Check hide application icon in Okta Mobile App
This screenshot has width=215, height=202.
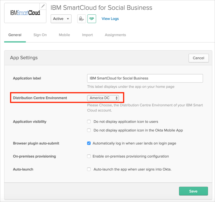(89, 130)
